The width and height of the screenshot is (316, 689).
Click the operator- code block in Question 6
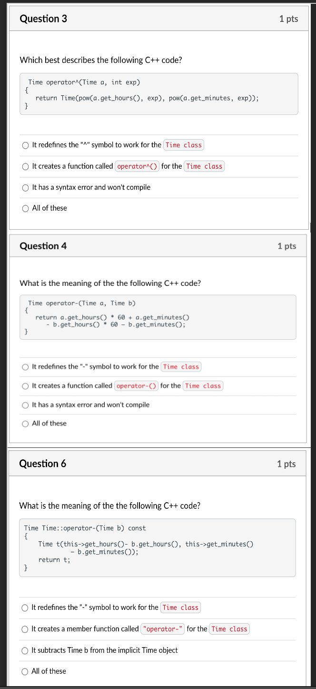coord(157,547)
